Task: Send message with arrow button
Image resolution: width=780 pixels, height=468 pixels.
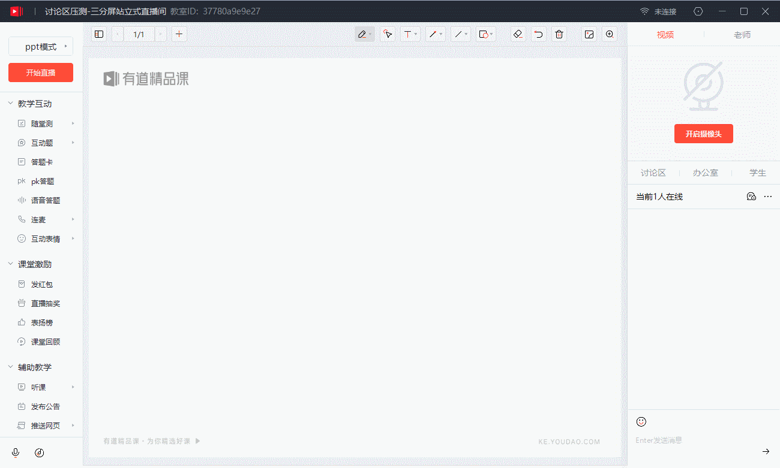Action: click(766, 451)
